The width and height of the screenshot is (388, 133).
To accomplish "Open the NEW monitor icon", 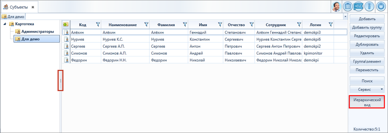I will pyautogui.click(x=358, y=7).
